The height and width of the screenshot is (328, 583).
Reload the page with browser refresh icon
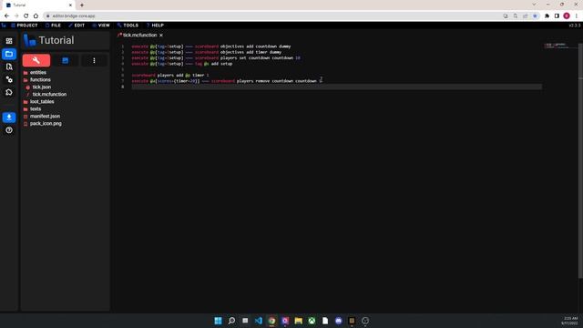(x=26, y=16)
